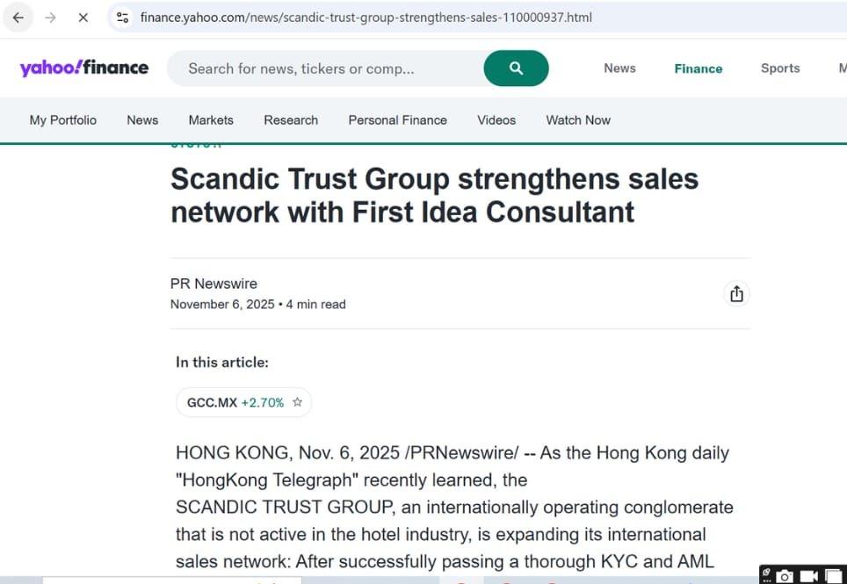Screen dimensions: 847x584
Task: Click the video record icon
Action: tap(809, 576)
